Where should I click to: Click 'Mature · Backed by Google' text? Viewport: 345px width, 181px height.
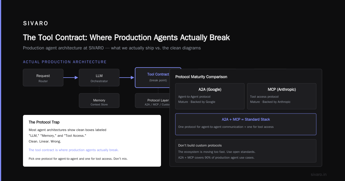point(197,102)
